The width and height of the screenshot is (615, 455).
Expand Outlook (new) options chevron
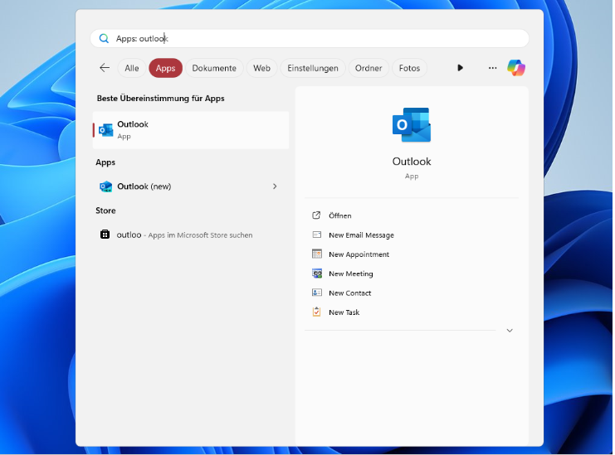click(275, 186)
